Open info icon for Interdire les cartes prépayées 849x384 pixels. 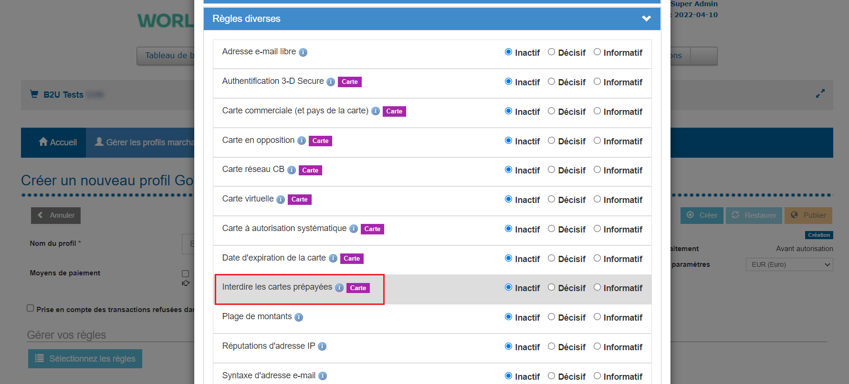click(x=339, y=288)
